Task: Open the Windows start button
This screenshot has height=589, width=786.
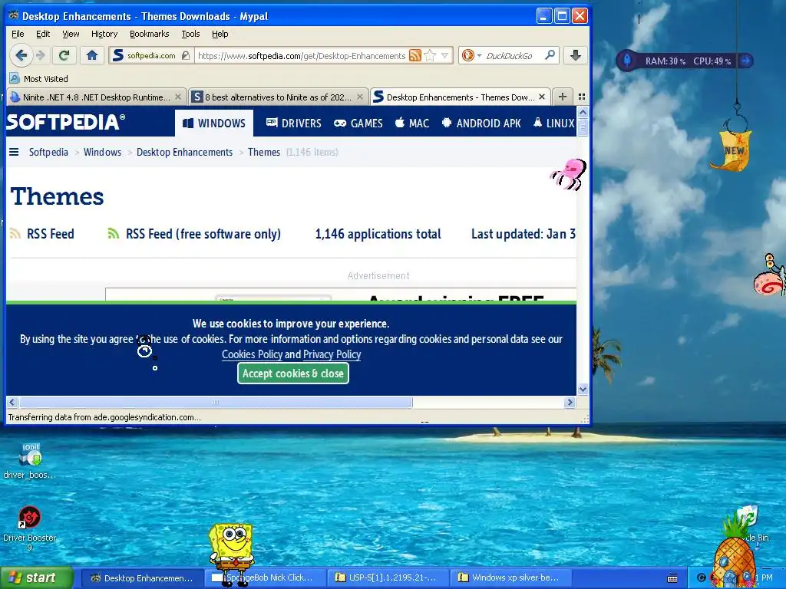Action: coord(37,578)
